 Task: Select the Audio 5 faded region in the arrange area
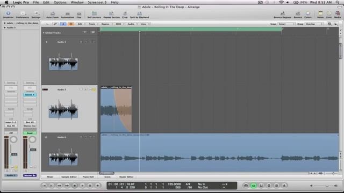[116, 109]
